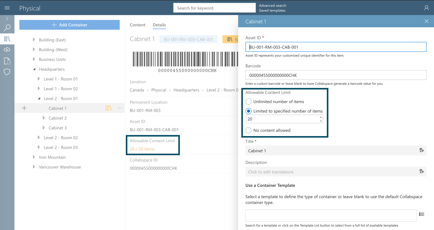
Task: Click the Add Container button
Action: click(x=69, y=25)
